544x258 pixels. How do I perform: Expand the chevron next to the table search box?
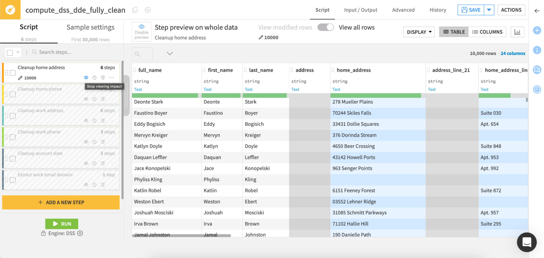click(x=170, y=53)
